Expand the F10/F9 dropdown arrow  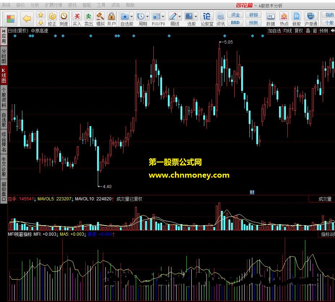tap(163, 16)
